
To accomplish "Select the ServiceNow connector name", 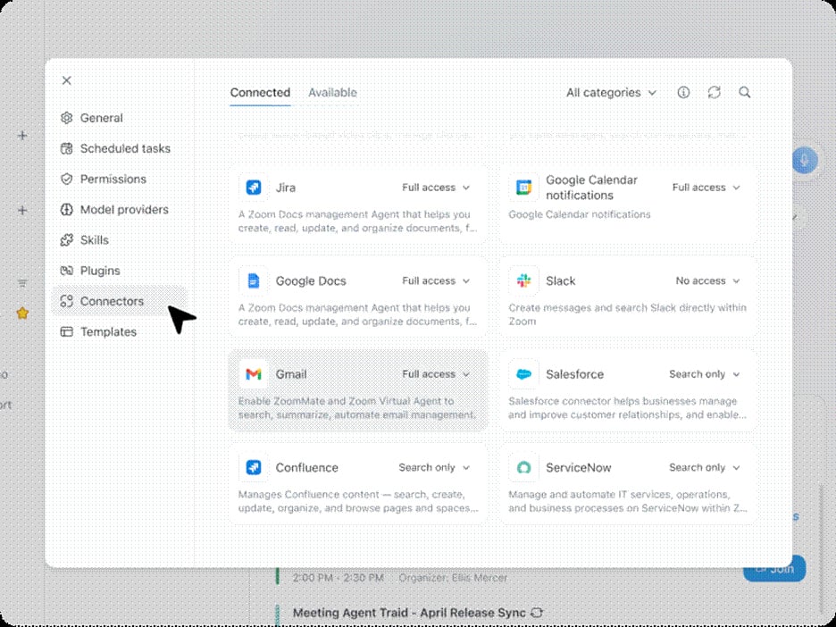I will (x=579, y=468).
